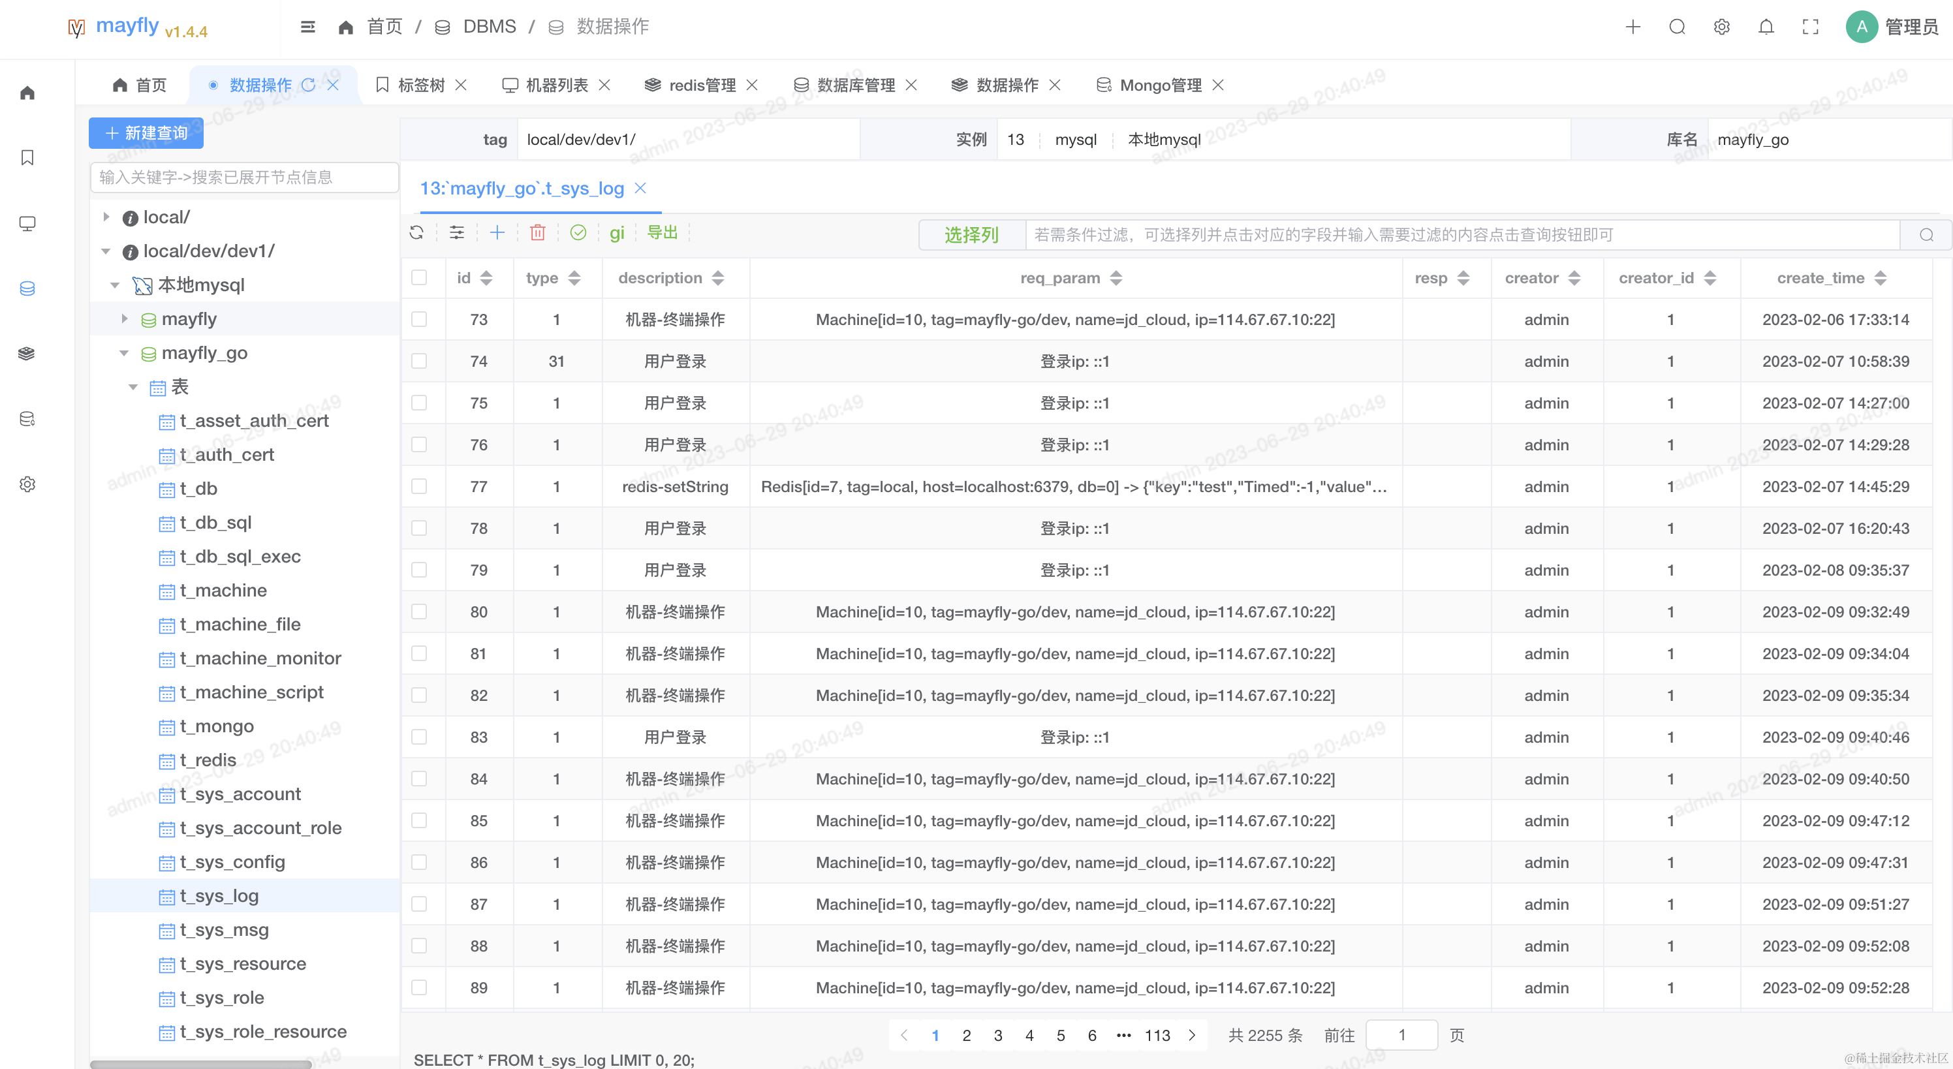Close the 13:`mayfly_go`.t_sys_log query tab
1953x1069 pixels.
(x=640, y=188)
